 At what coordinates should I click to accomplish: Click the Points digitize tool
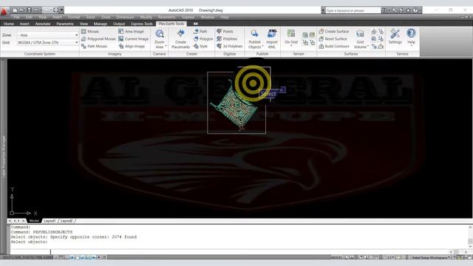[225, 31]
